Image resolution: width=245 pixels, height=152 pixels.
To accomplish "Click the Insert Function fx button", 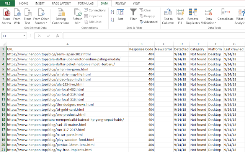I will [57, 36].
